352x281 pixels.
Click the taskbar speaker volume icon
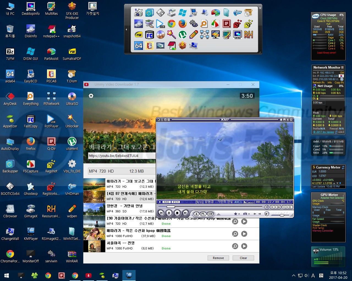coord(307,276)
